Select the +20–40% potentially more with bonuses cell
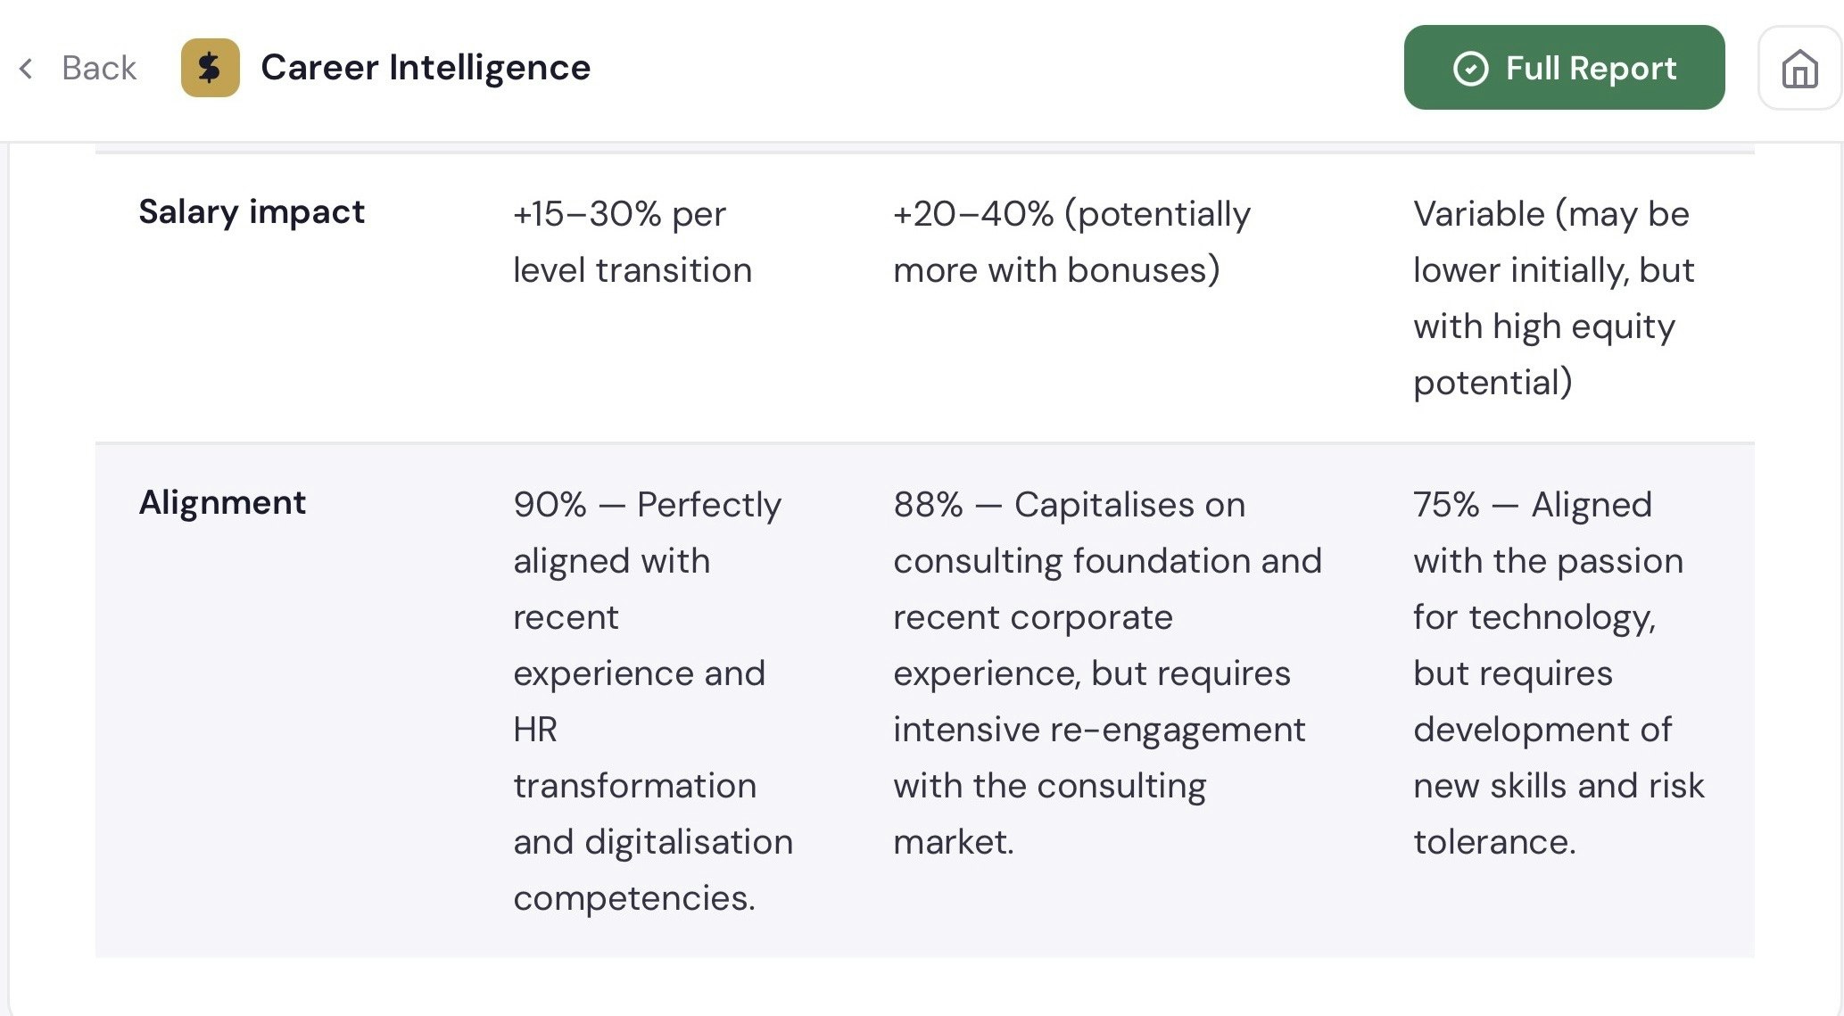This screenshot has height=1016, width=1844. click(1071, 241)
